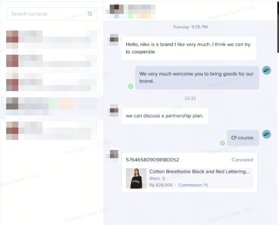Viewport: 279px width, 225px height.
Task: Click green delivered checkmark near welcome message
Action: click(131, 87)
